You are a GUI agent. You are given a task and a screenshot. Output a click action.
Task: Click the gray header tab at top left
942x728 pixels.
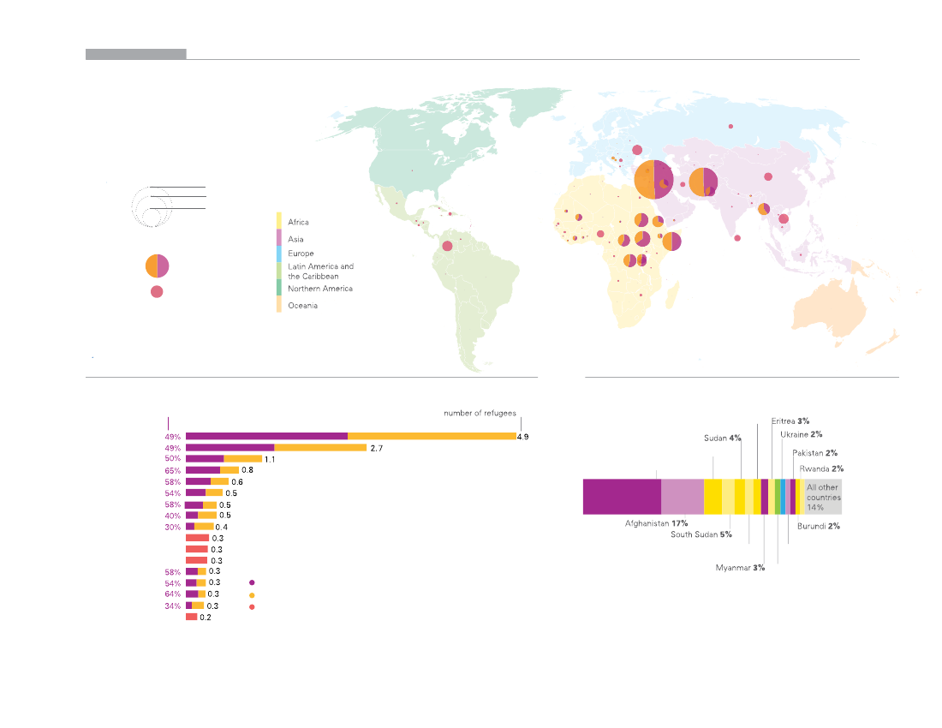coord(135,54)
